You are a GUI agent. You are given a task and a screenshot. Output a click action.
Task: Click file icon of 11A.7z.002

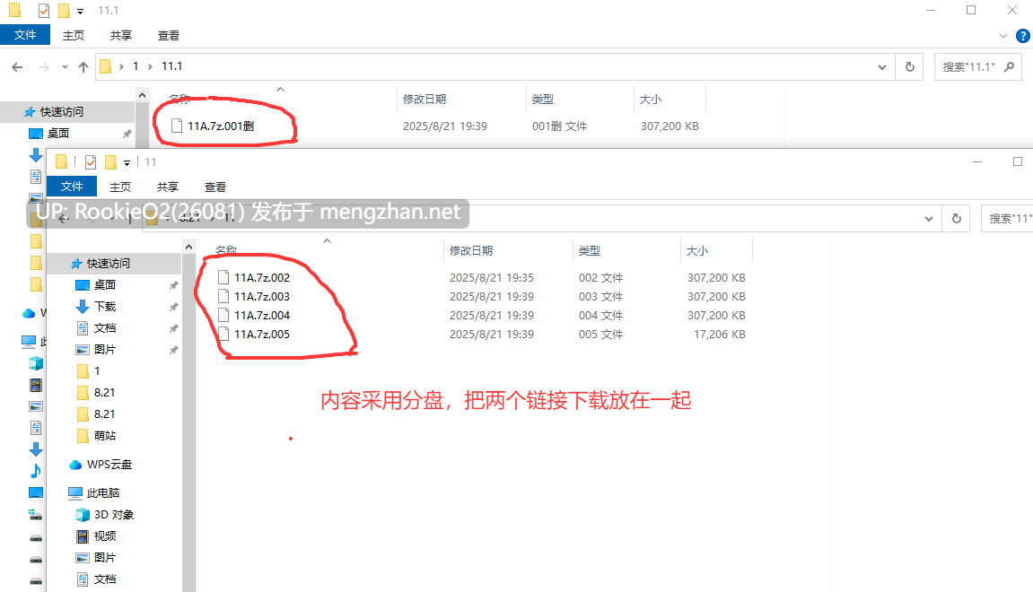[223, 277]
